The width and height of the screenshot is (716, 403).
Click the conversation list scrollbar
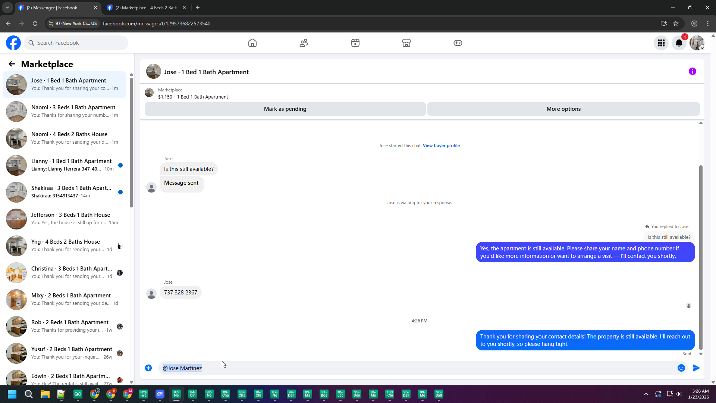point(131,142)
